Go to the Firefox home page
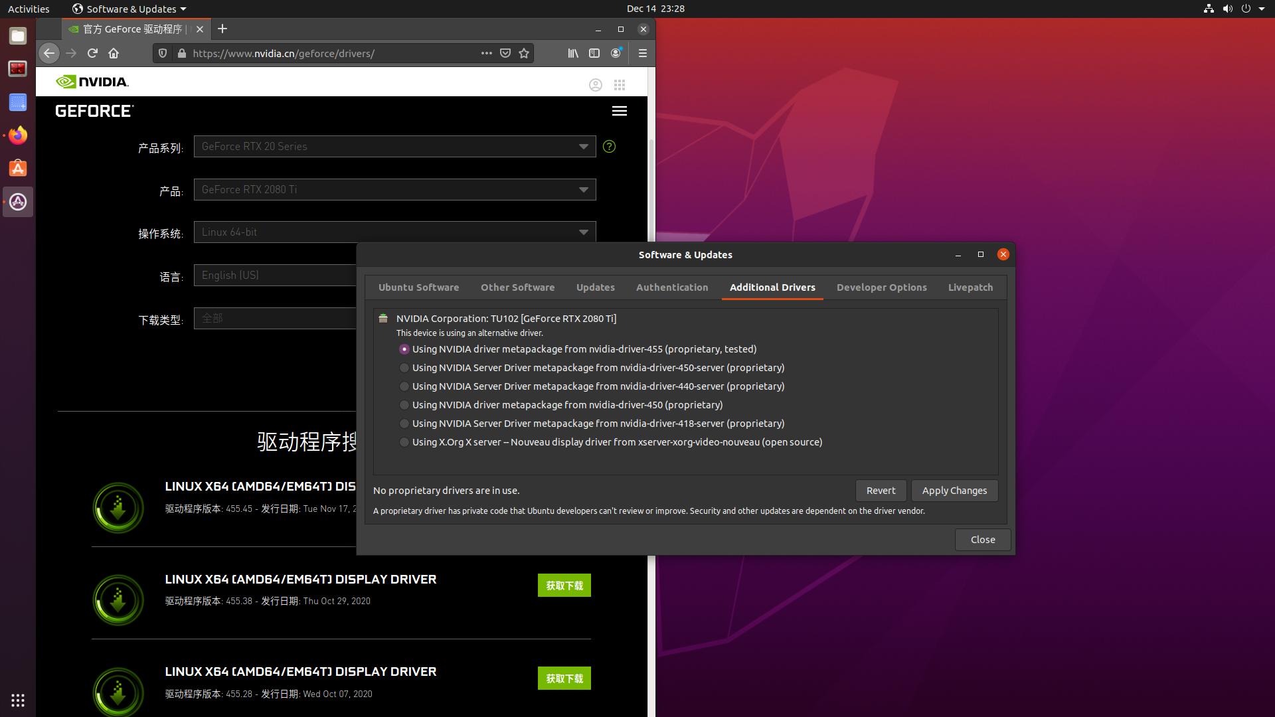The width and height of the screenshot is (1275, 717). point(114,53)
